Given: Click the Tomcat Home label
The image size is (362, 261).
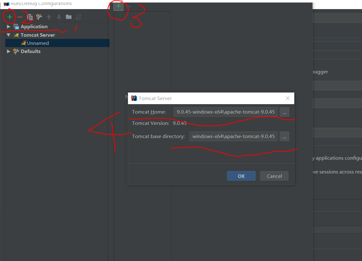Looking at the screenshot, I should pyautogui.click(x=149, y=112).
